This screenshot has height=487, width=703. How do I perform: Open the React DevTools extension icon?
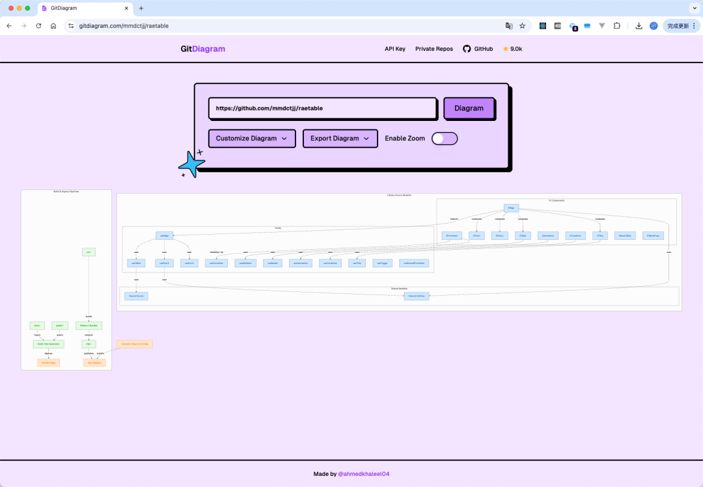tap(543, 26)
